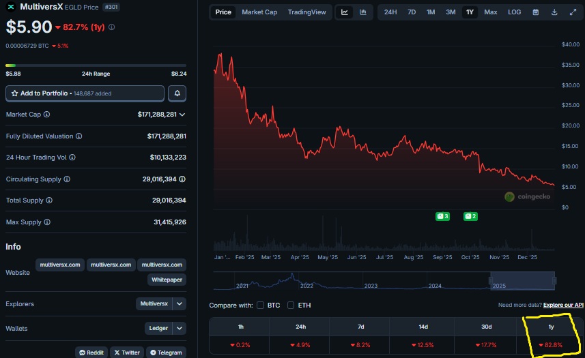Expand the Market Cap dropdown chevron
Screen dimensions: 585x358
182,115
